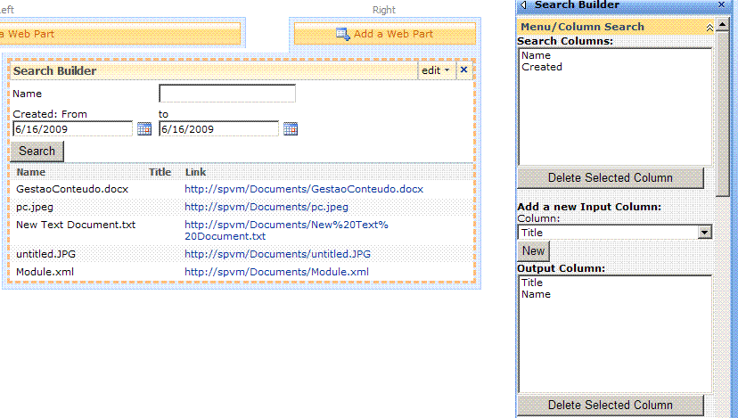This screenshot has height=418, width=738.
Task: Delete the selected output column
Action: point(611,406)
